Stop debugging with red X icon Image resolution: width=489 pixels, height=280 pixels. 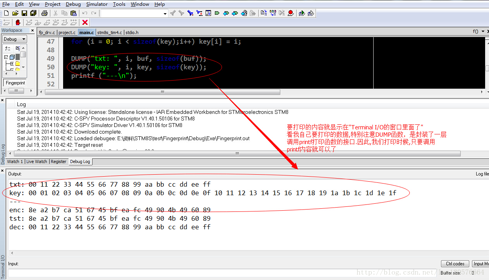pyautogui.click(x=85, y=22)
